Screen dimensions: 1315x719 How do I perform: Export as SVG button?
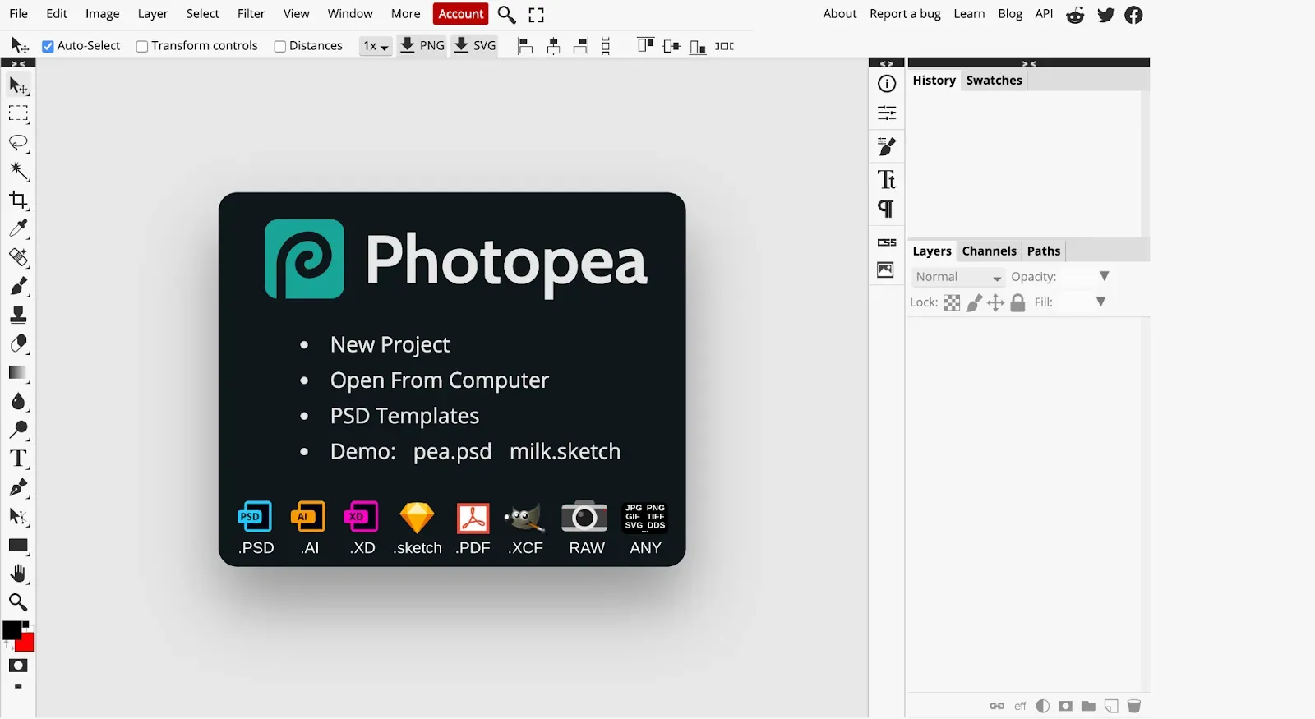[x=475, y=46]
